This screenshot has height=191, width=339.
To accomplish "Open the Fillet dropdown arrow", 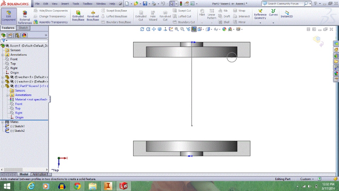I will (x=202, y=23).
